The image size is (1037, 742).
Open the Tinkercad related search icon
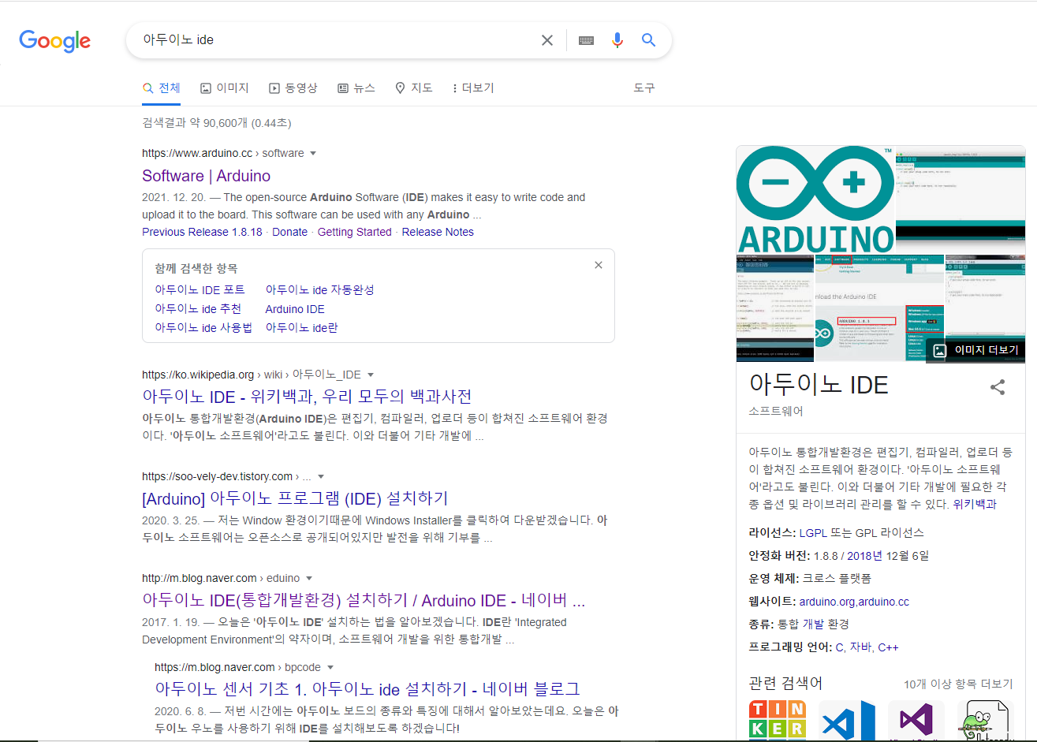(x=777, y=720)
